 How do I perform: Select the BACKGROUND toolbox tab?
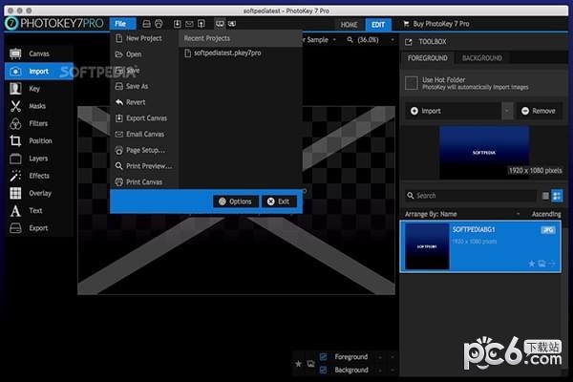[x=482, y=58]
